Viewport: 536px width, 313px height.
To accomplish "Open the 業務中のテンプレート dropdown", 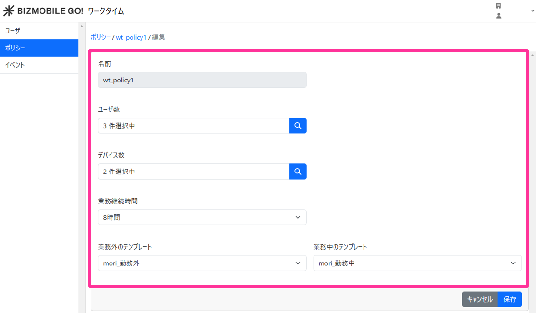I will [x=417, y=263].
